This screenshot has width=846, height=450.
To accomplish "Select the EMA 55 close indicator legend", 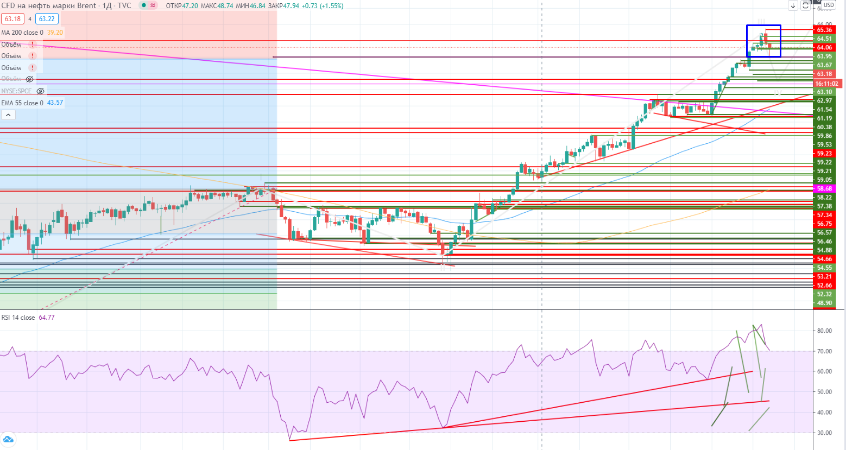I will (x=22, y=103).
